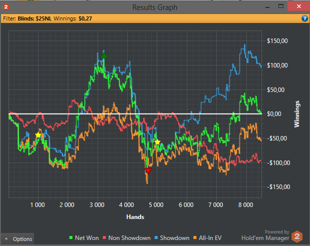
Task: Click the red Non Showdown legend swatch
Action: point(104,237)
